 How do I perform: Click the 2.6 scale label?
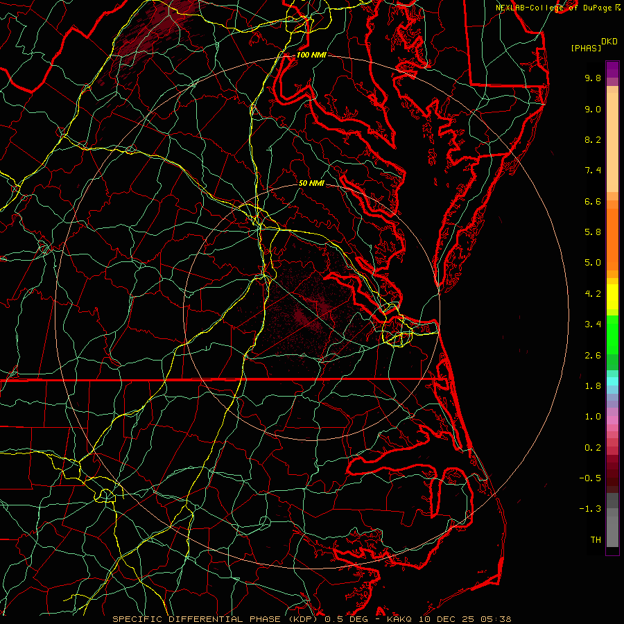(593, 356)
